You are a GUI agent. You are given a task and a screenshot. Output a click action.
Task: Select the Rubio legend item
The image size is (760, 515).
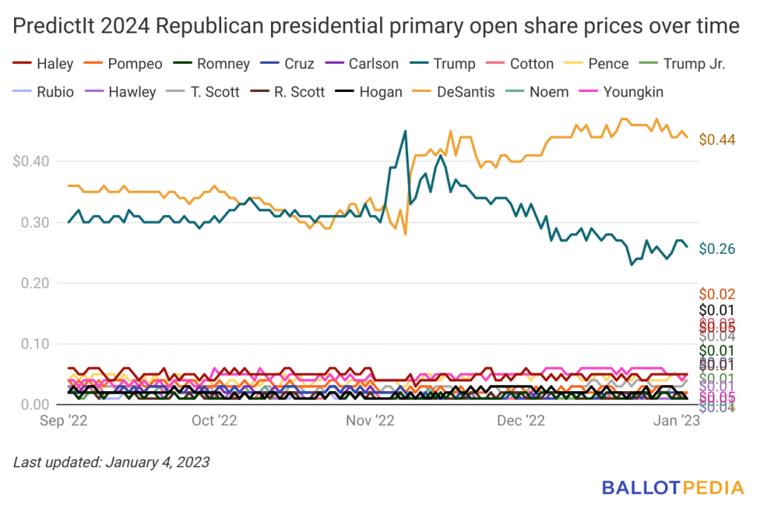click(43, 91)
